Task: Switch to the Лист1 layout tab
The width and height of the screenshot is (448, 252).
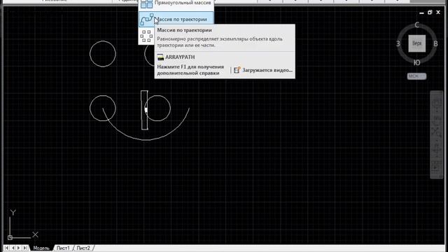Action: pyautogui.click(x=63, y=248)
